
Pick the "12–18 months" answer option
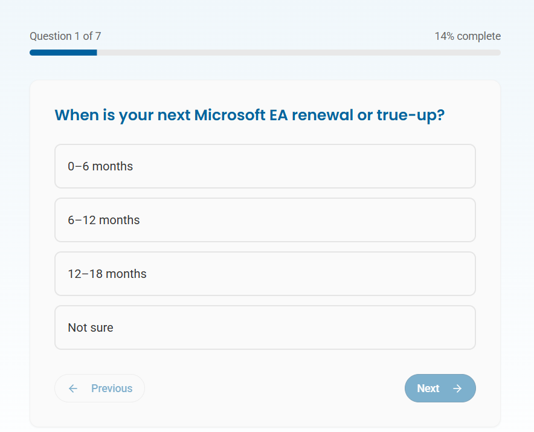pos(265,274)
